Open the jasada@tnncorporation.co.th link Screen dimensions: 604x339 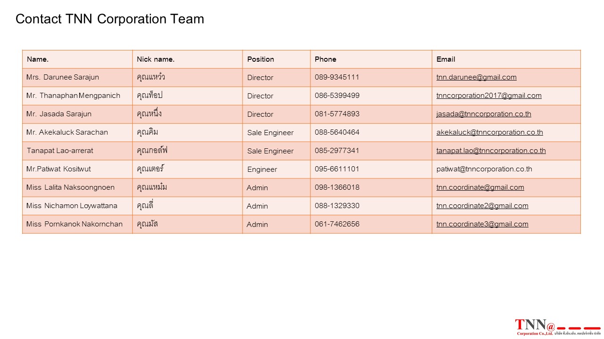click(484, 114)
